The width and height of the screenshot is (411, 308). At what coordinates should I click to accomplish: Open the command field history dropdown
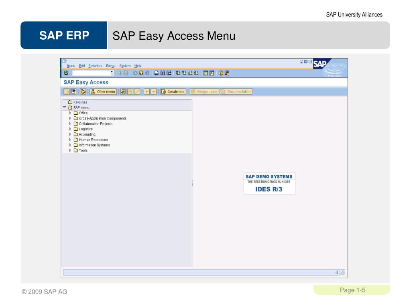[112, 73]
